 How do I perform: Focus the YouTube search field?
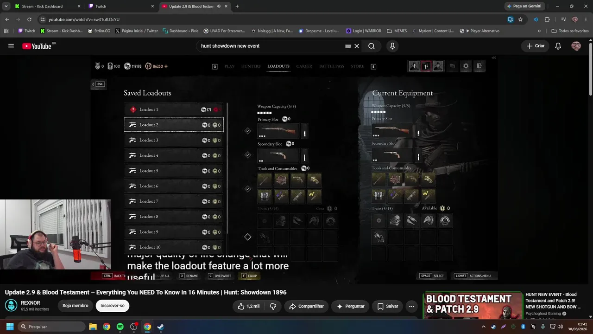(271, 46)
